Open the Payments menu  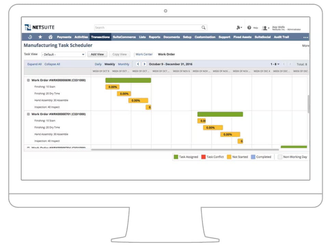(64, 37)
